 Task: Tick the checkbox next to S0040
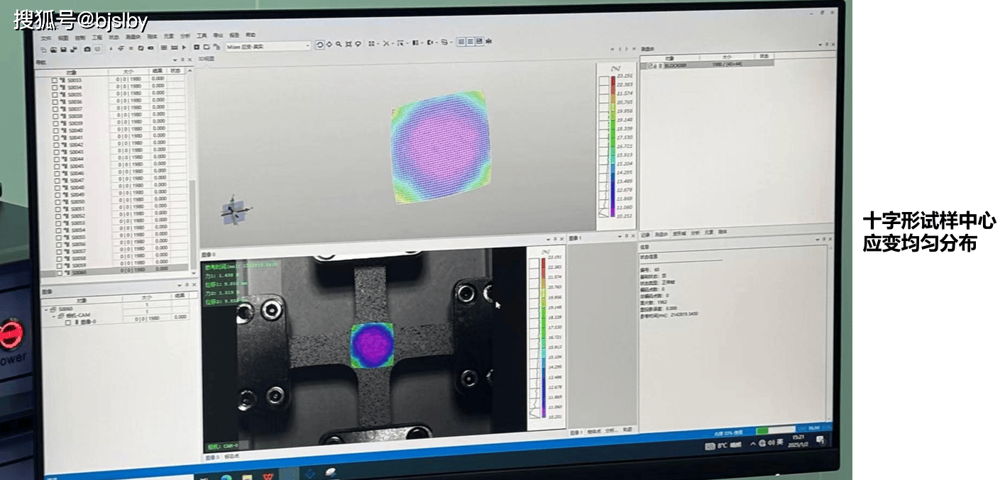[x=55, y=130]
